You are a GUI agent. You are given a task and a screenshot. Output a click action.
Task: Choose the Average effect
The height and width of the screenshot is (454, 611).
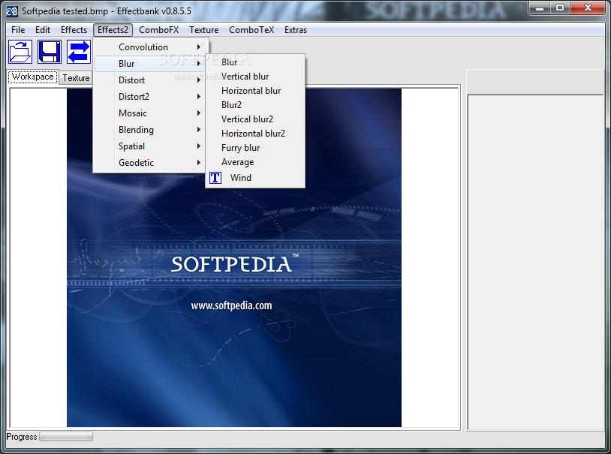point(255,162)
